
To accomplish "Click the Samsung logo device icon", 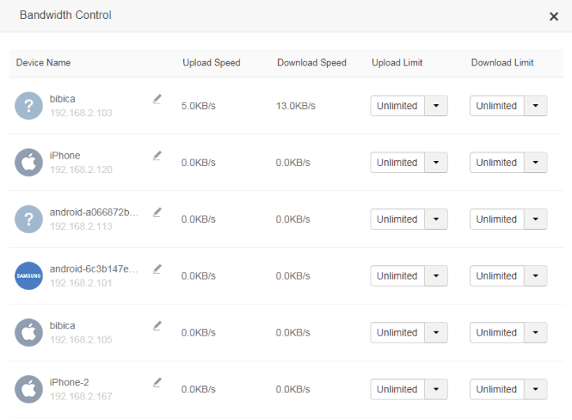I will point(28,276).
